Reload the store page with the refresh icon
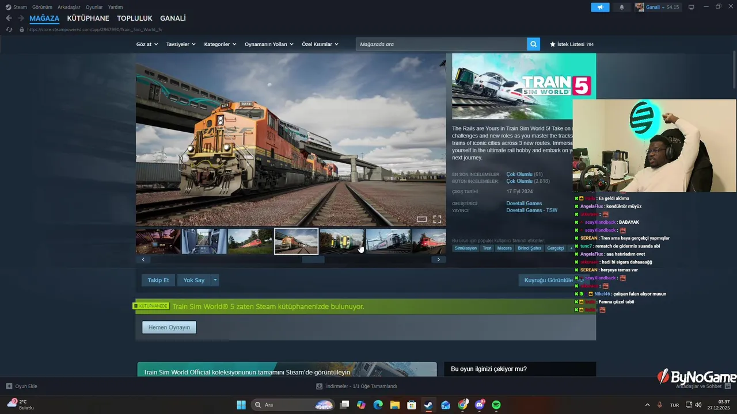 pos(9,29)
